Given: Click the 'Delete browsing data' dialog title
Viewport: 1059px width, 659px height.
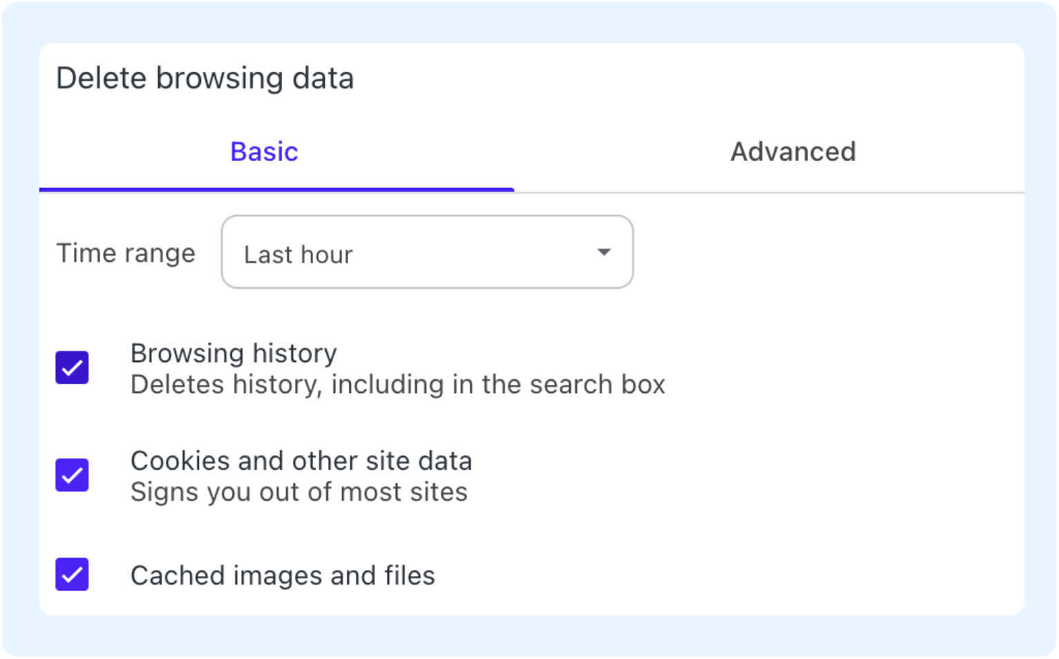Looking at the screenshot, I should click(204, 78).
